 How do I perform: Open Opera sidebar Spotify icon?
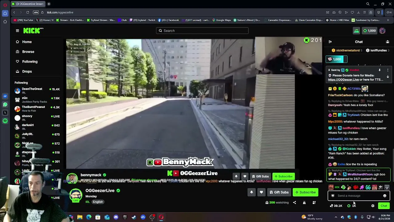5,121
